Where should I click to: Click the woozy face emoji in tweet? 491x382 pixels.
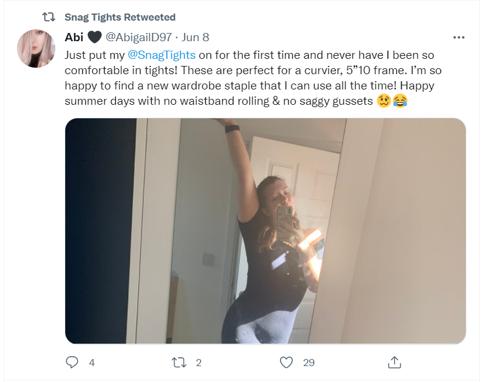pos(384,101)
